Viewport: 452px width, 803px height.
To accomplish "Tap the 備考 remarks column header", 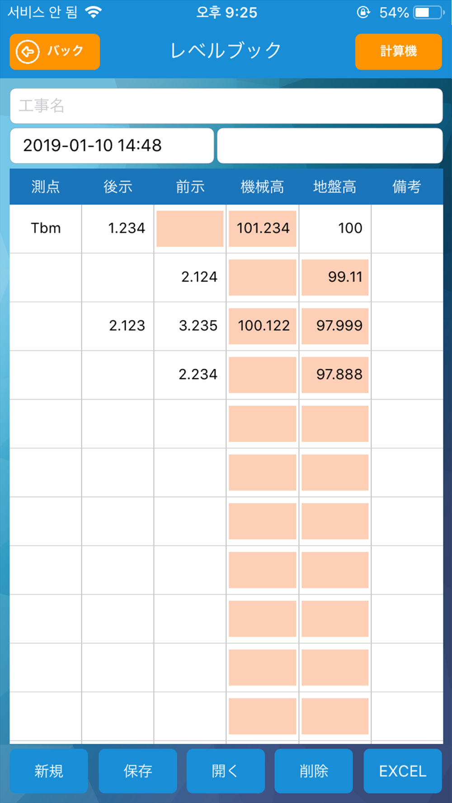I will tap(407, 187).
